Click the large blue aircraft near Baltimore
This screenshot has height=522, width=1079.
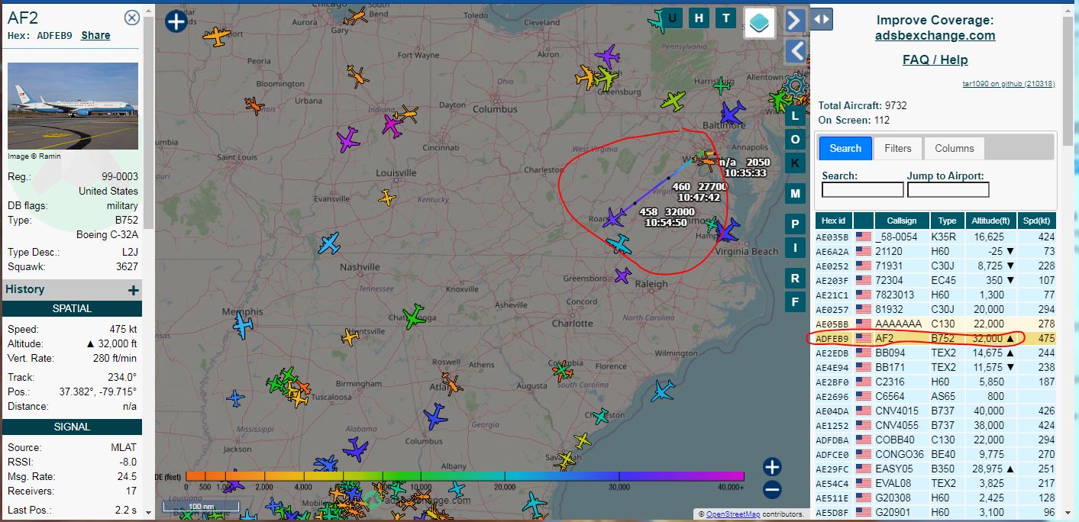pos(732,113)
